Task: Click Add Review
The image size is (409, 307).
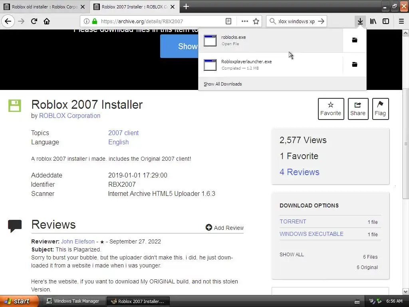Action: 224,227
